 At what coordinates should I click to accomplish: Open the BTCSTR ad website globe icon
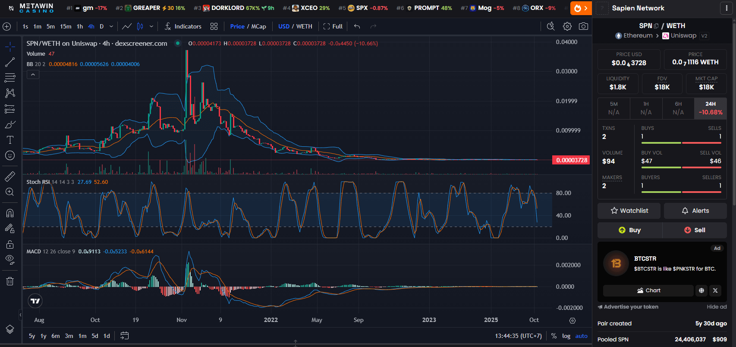pyautogui.click(x=701, y=290)
